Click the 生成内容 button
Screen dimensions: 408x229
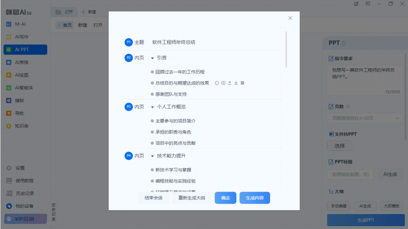[x=255, y=198]
